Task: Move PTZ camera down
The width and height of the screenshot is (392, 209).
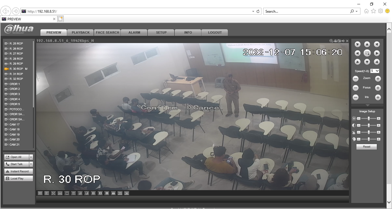Action: pyautogui.click(x=367, y=62)
